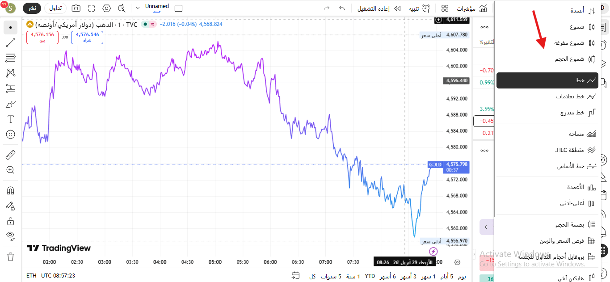Toggle stay in drawing mode pencil-lock
The image size is (610, 282).
click(x=11, y=206)
